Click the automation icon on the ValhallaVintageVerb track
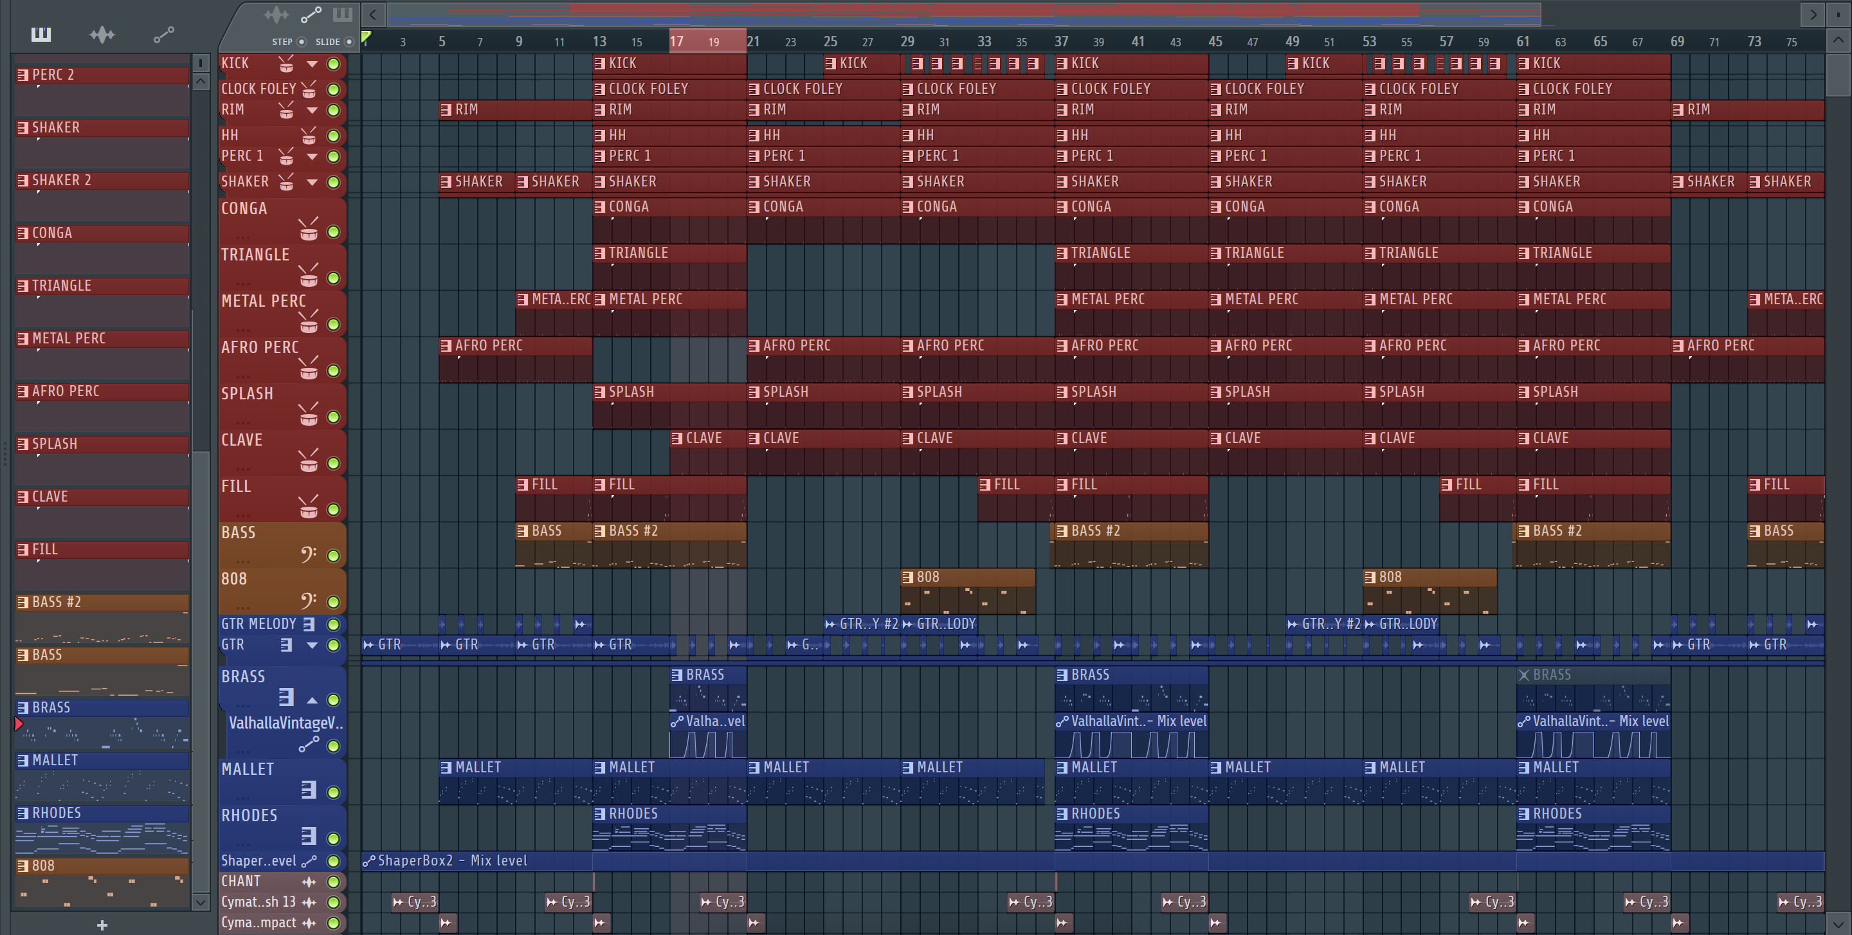This screenshot has height=935, width=1852. [x=309, y=745]
